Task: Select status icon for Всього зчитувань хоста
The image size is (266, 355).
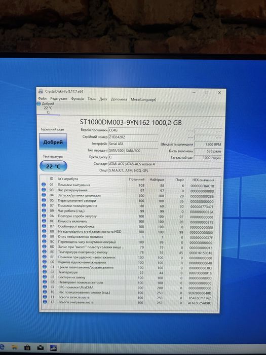Action: (x=45, y=302)
